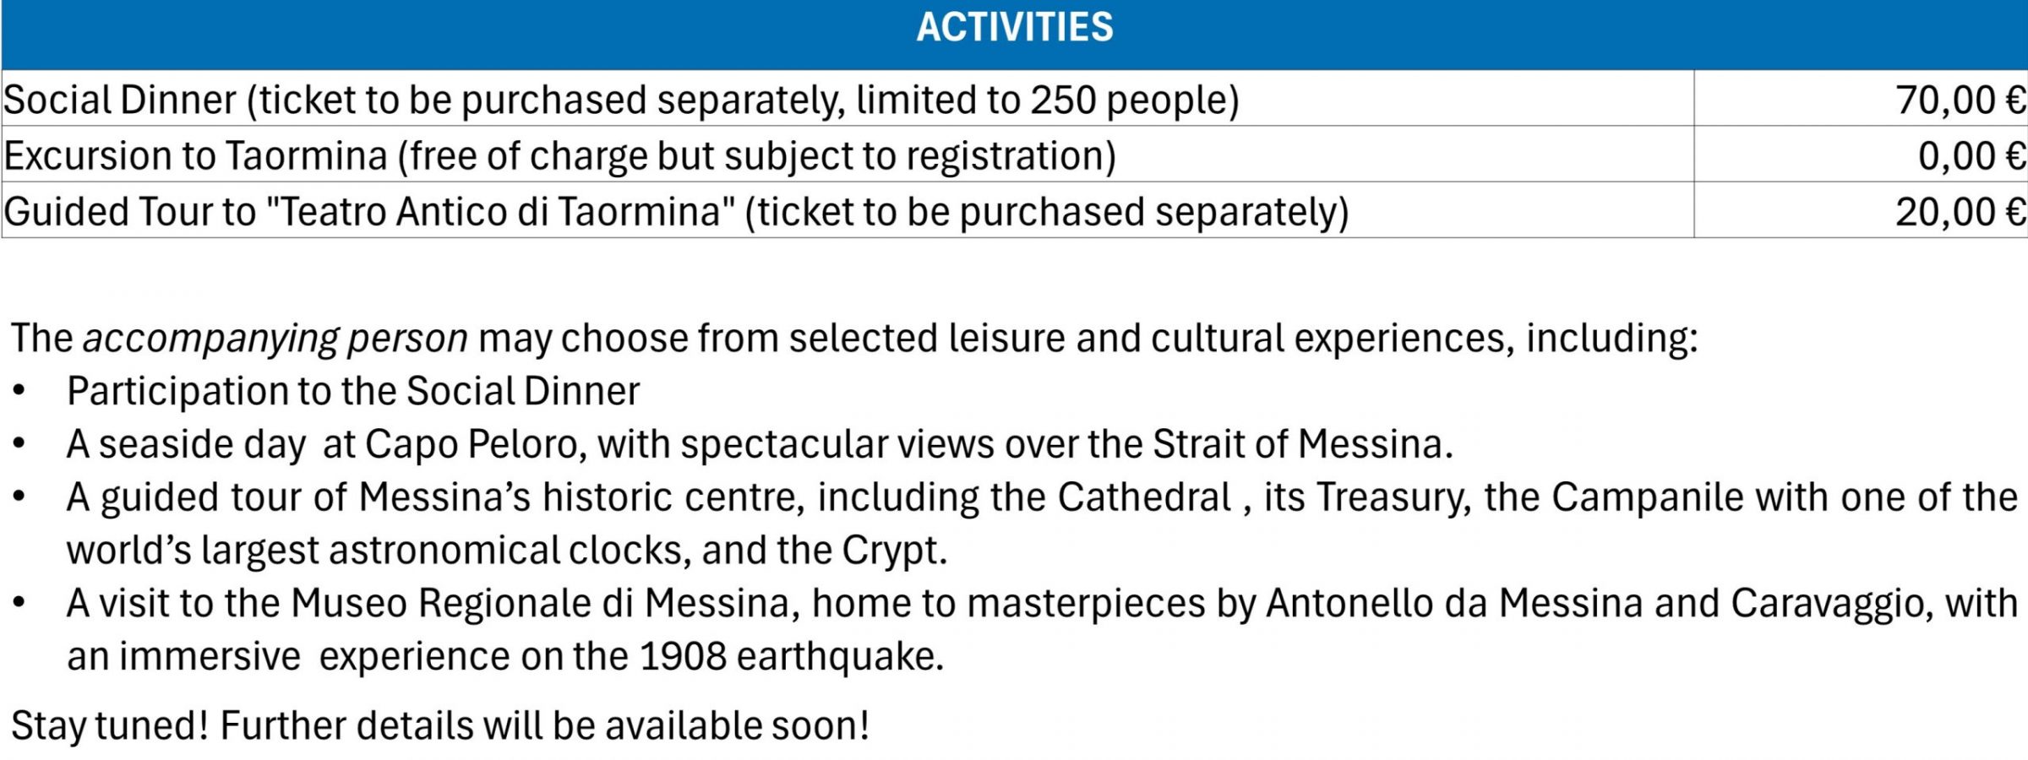This screenshot has height=760, width=2028.
Task: Click the bullet marker before "A seaside day"
Action: [19, 444]
